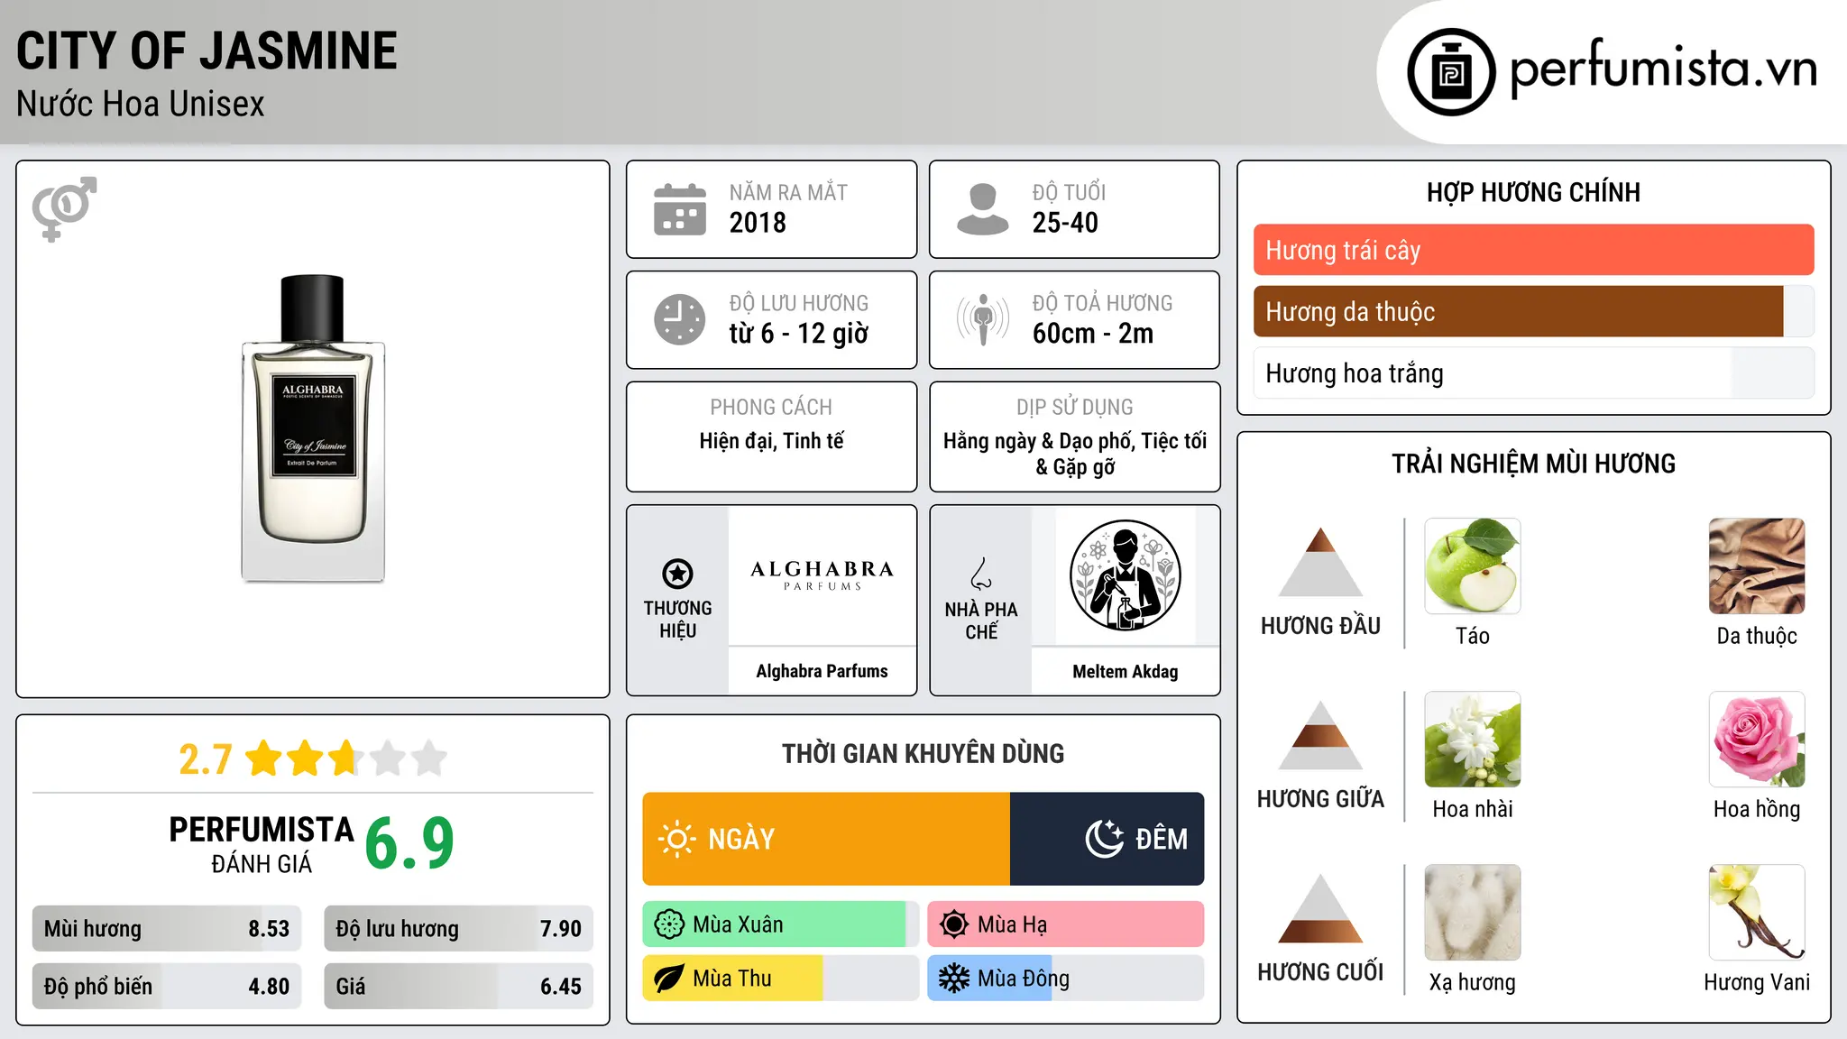Click the calendar icon beside Năm ra mắt
1847x1039 pixels.
coord(680,209)
